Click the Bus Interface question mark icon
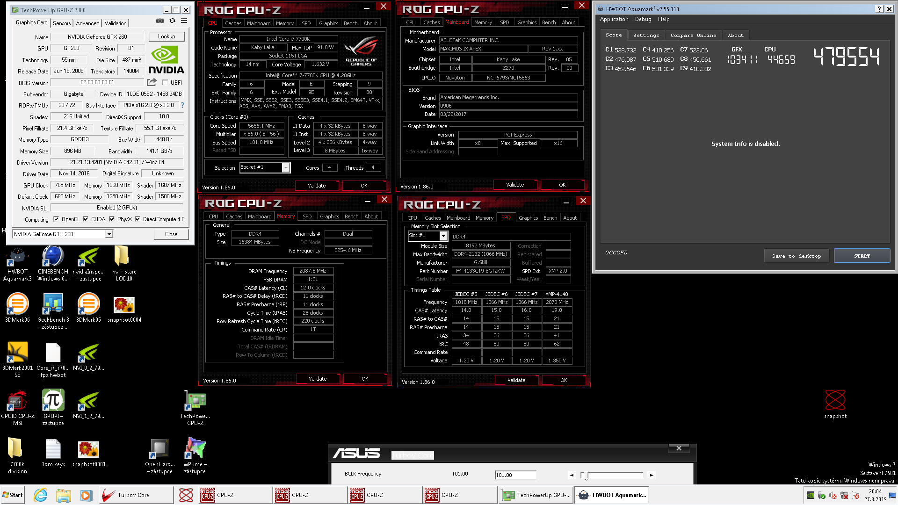Viewport: 898px width, 505px height. [x=182, y=105]
